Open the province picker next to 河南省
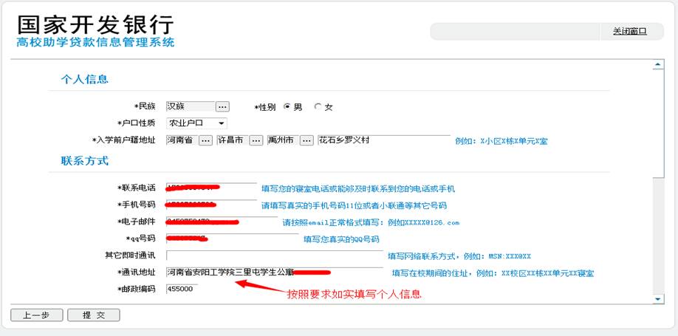The image size is (678, 336). pyautogui.click(x=205, y=140)
